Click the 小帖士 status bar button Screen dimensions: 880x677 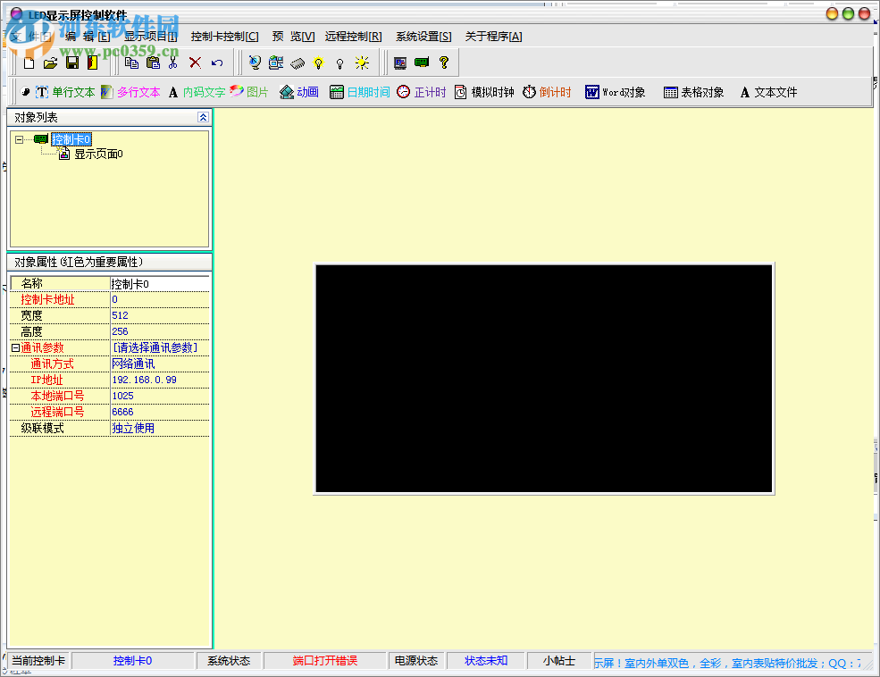tap(557, 660)
